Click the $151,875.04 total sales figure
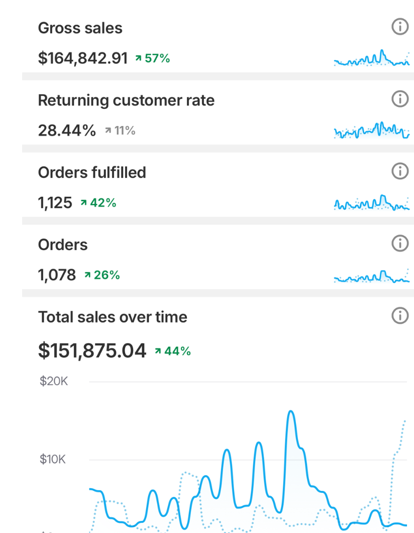The image size is (414, 533). point(92,350)
